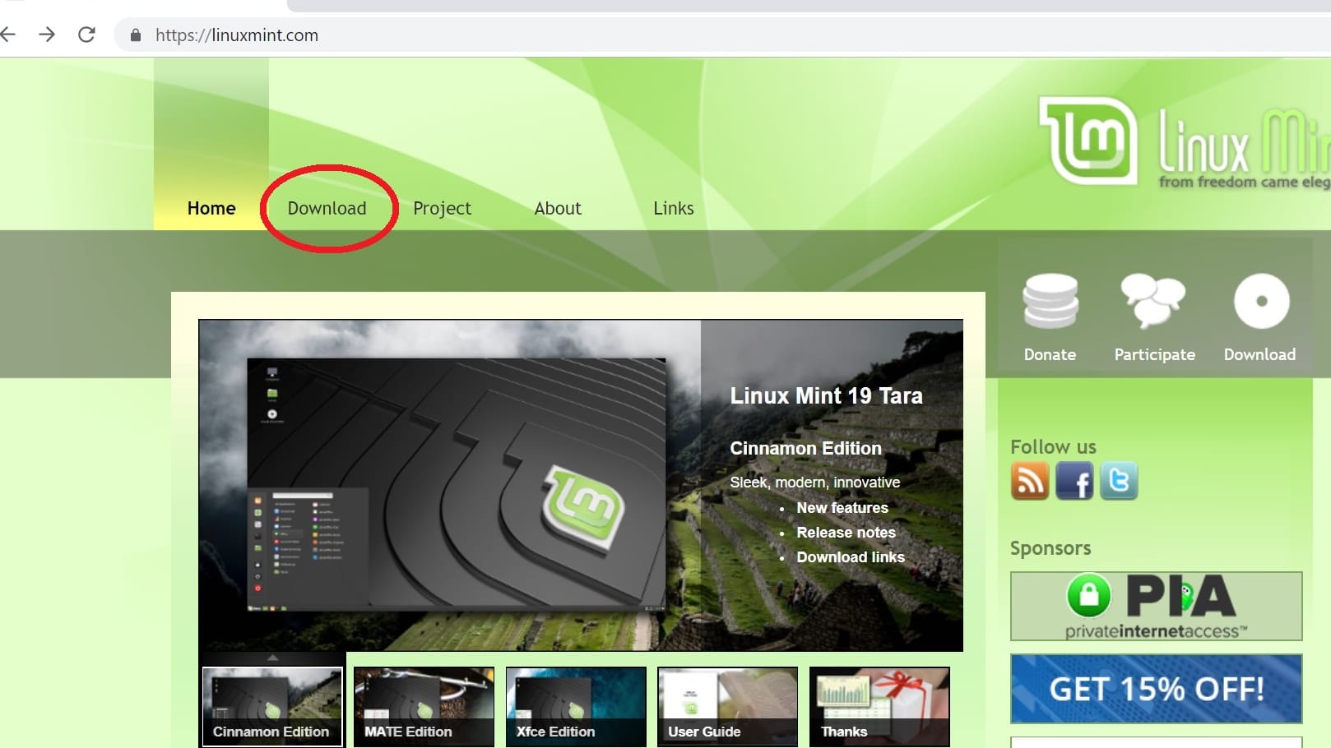Open the Download navigation menu item
The width and height of the screenshot is (1331, 748).
point(327,208)
